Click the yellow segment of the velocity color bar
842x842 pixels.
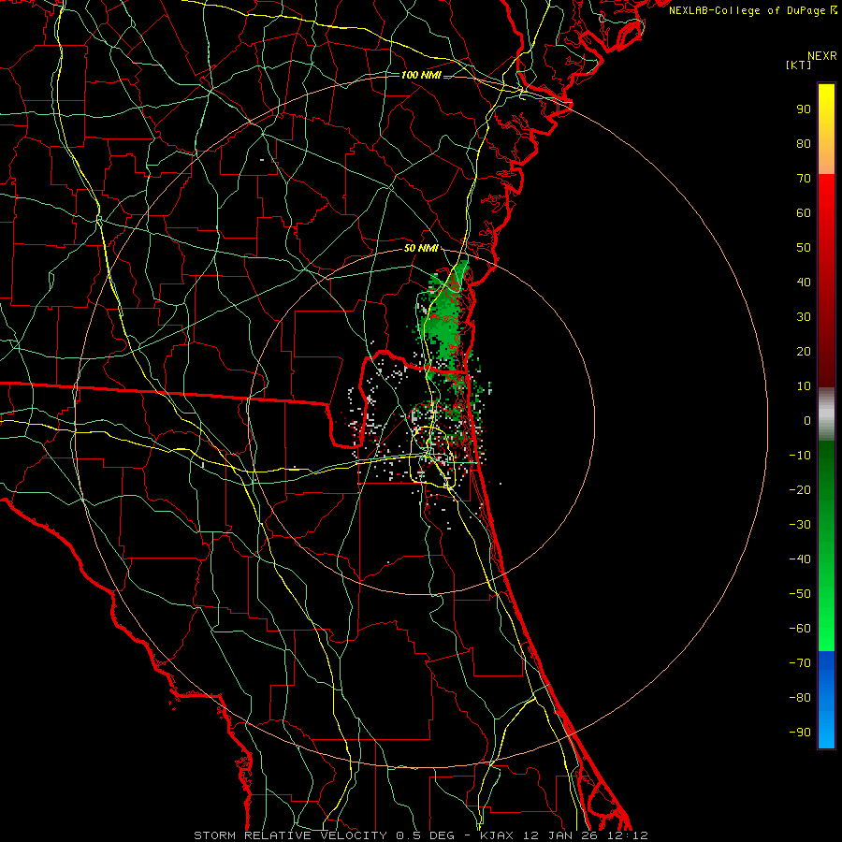(x=826, y=129)
